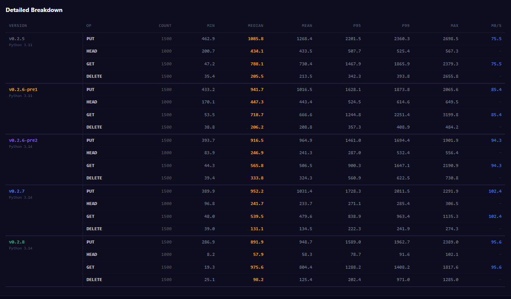Click the median value 57.9

(x=258, y=255)
